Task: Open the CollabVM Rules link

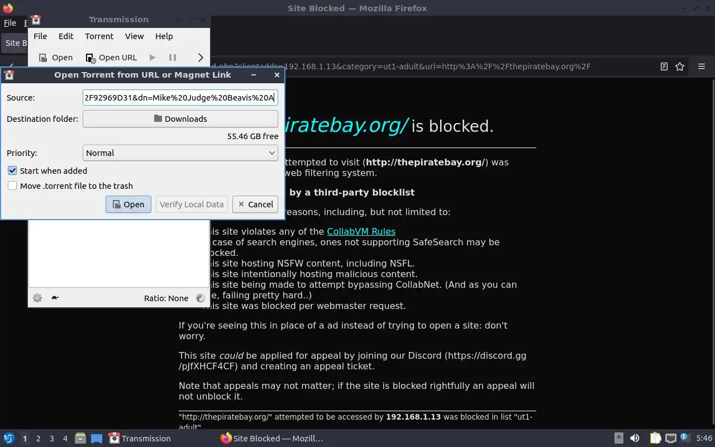Action: point(361,231)
